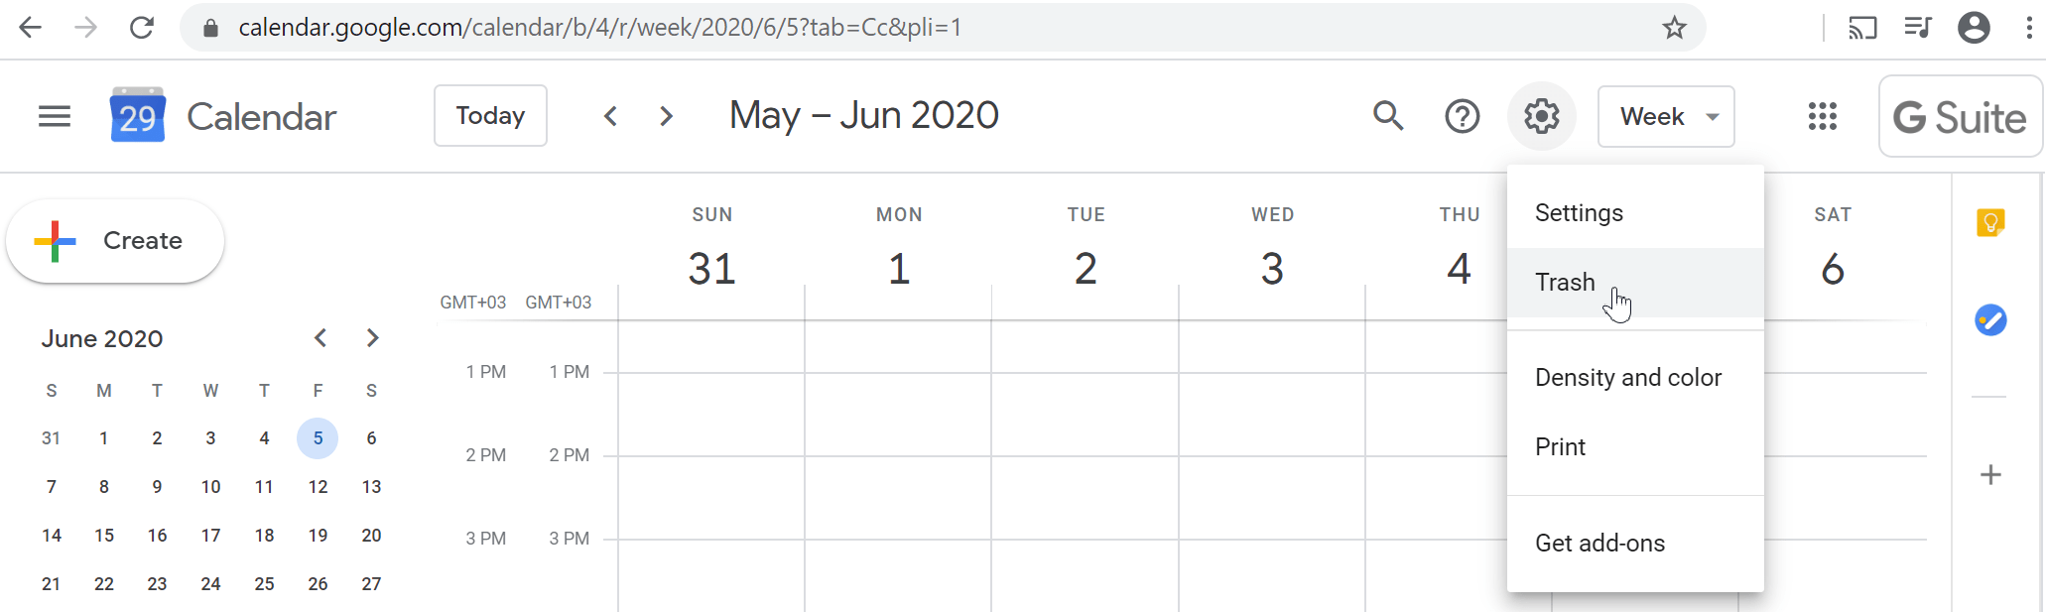Open the main navigation hamburger menu
2046x612 pixels.
coord(55,116)
